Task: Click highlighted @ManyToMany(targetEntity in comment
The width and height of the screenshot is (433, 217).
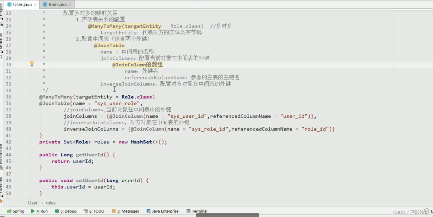Action: 124,26
